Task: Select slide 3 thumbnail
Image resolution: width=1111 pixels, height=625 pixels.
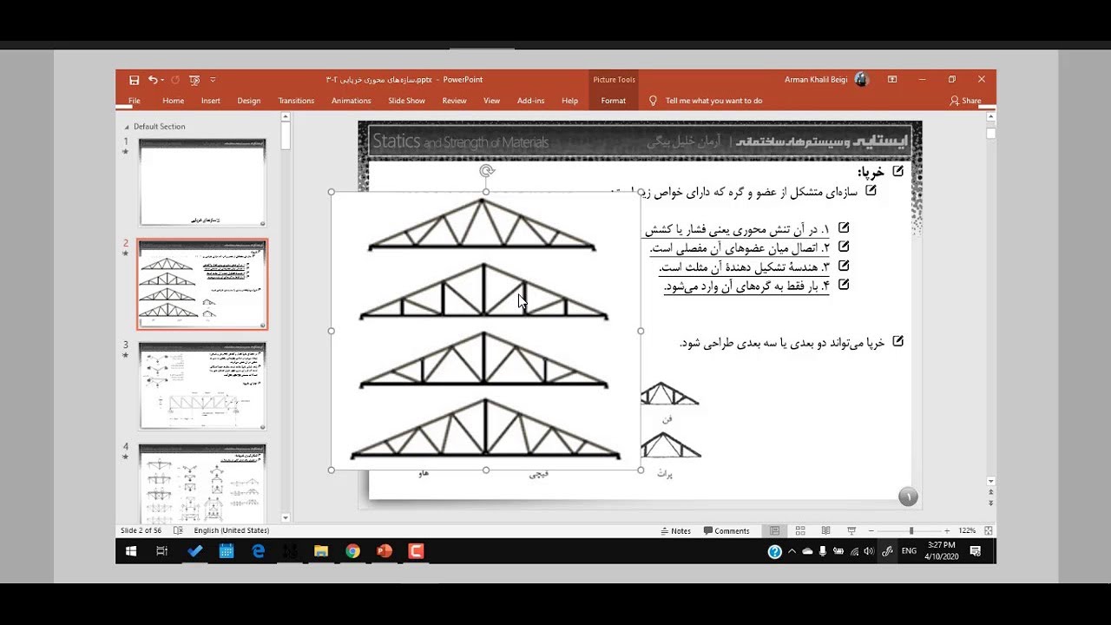Action: click(201, 386)
